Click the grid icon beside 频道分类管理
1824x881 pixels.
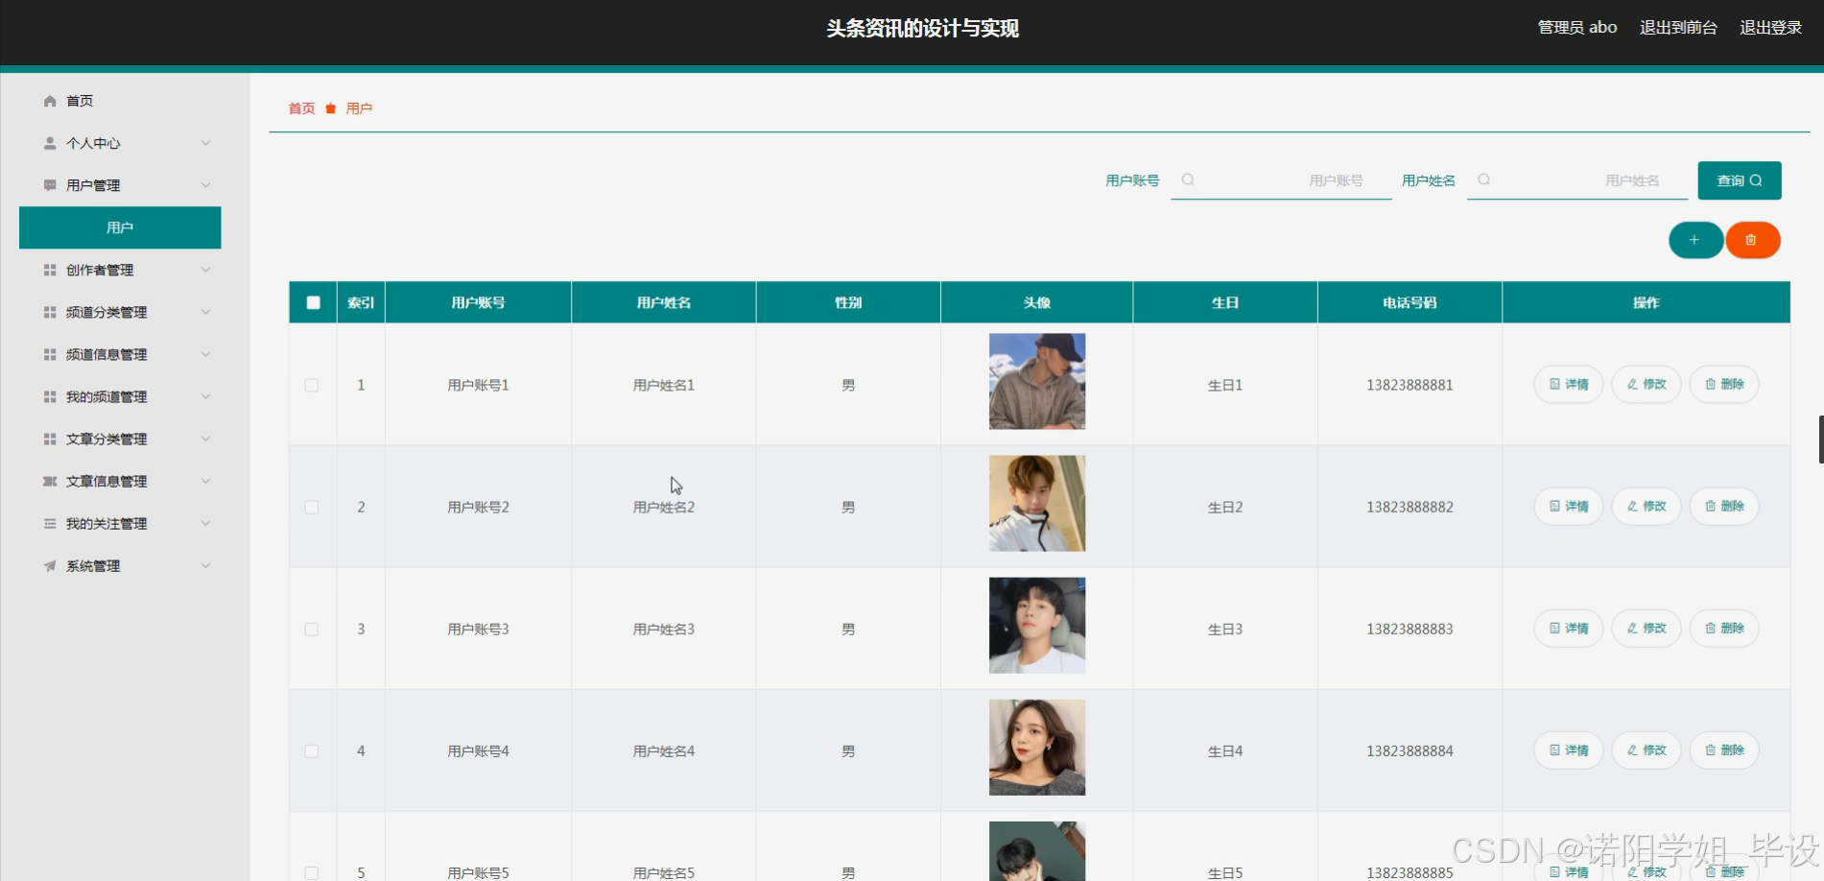50,312
